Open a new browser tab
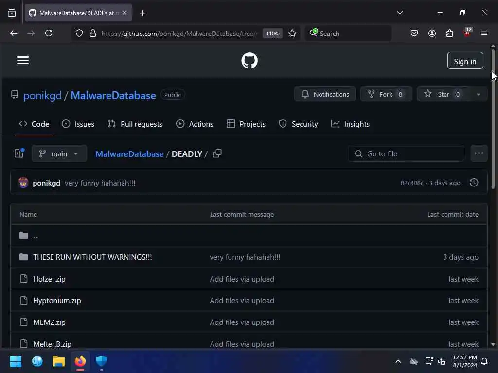Screen dimensions: 498x373 click(x=143, y=13)
